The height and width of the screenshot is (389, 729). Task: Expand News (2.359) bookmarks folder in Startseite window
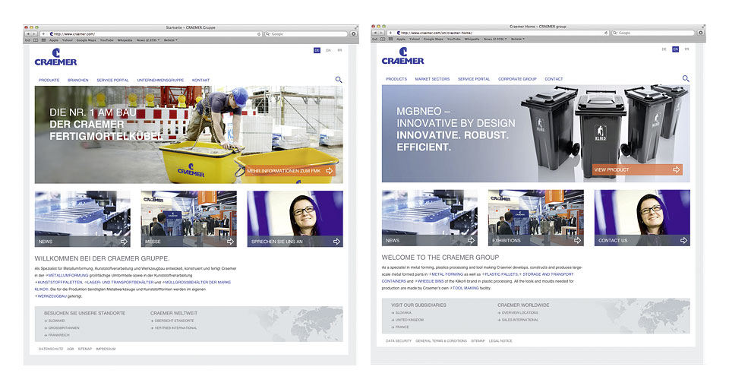pyautogui.click(x=148, y=40)
